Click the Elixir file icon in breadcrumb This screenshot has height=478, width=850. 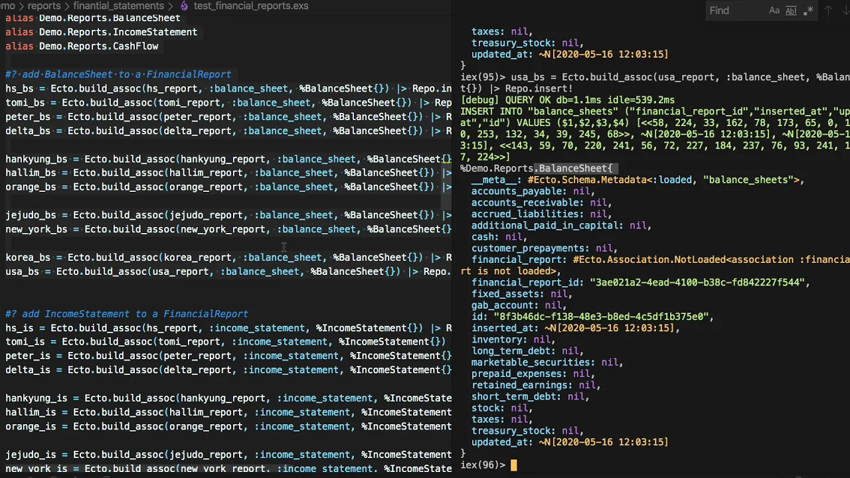coord(185,6)
